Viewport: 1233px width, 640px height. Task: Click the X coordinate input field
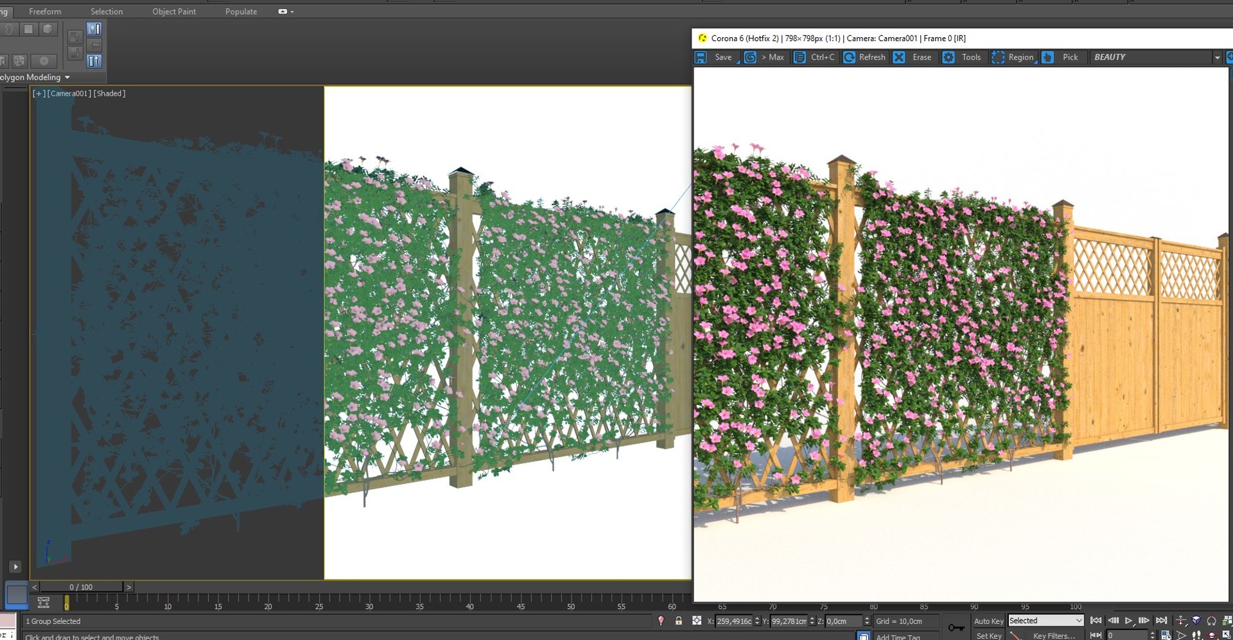point(734,621)
